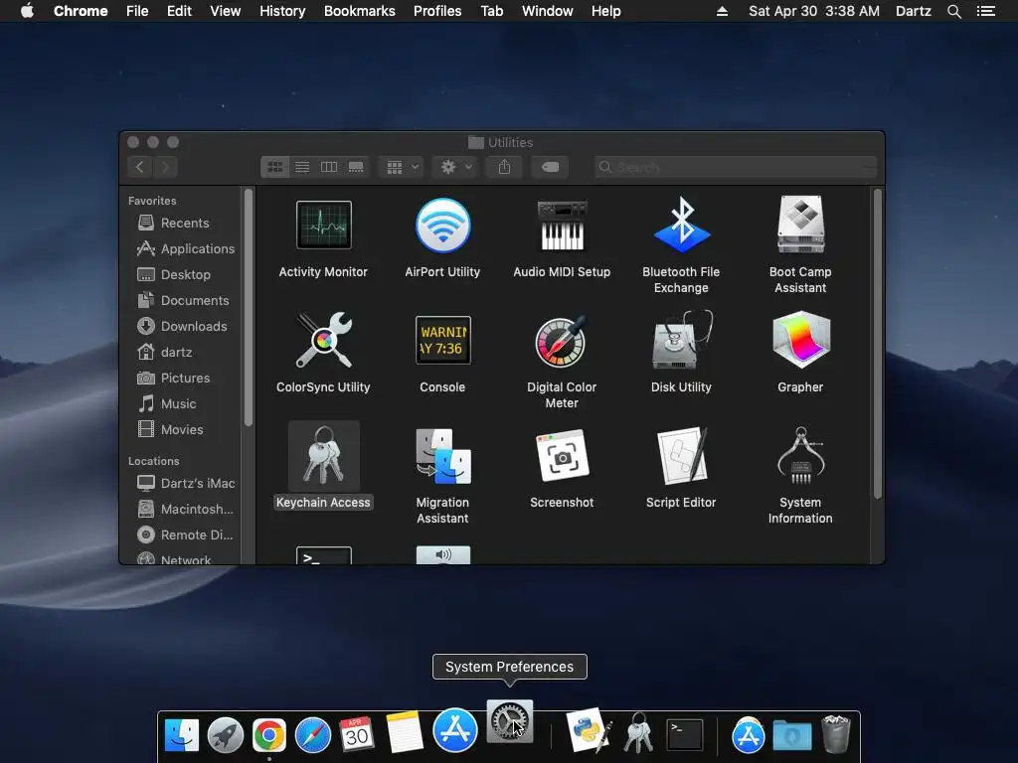This screenshot has width=1018, height=763.
Task: Select Keychain Access in Finder window
Action: 323,457
